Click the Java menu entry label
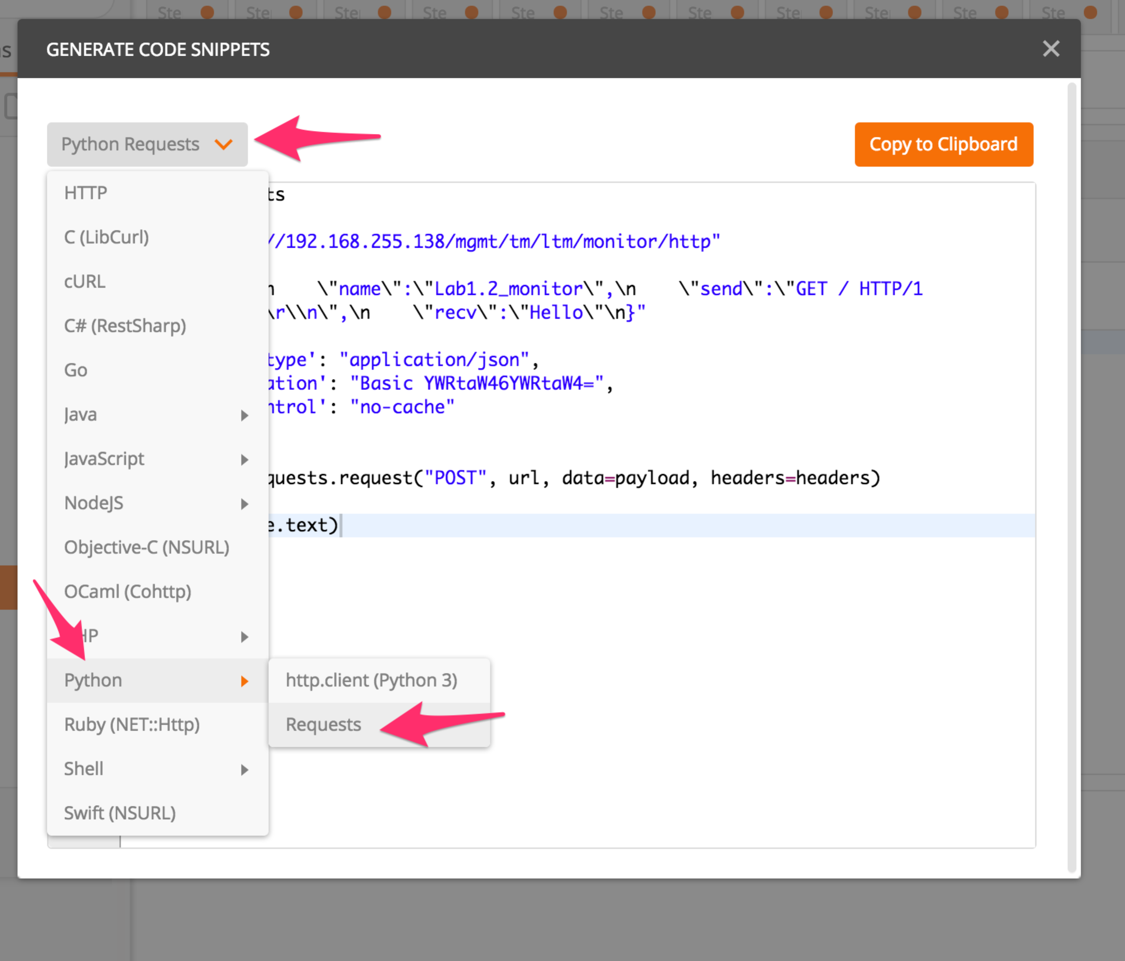Viewport: 1125px width, 961px height. coord(80,415)
